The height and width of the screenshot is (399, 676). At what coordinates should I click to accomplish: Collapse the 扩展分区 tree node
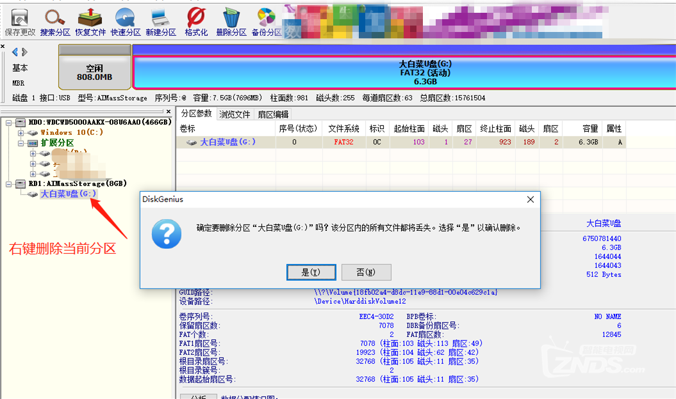click(x=21, y=143)
